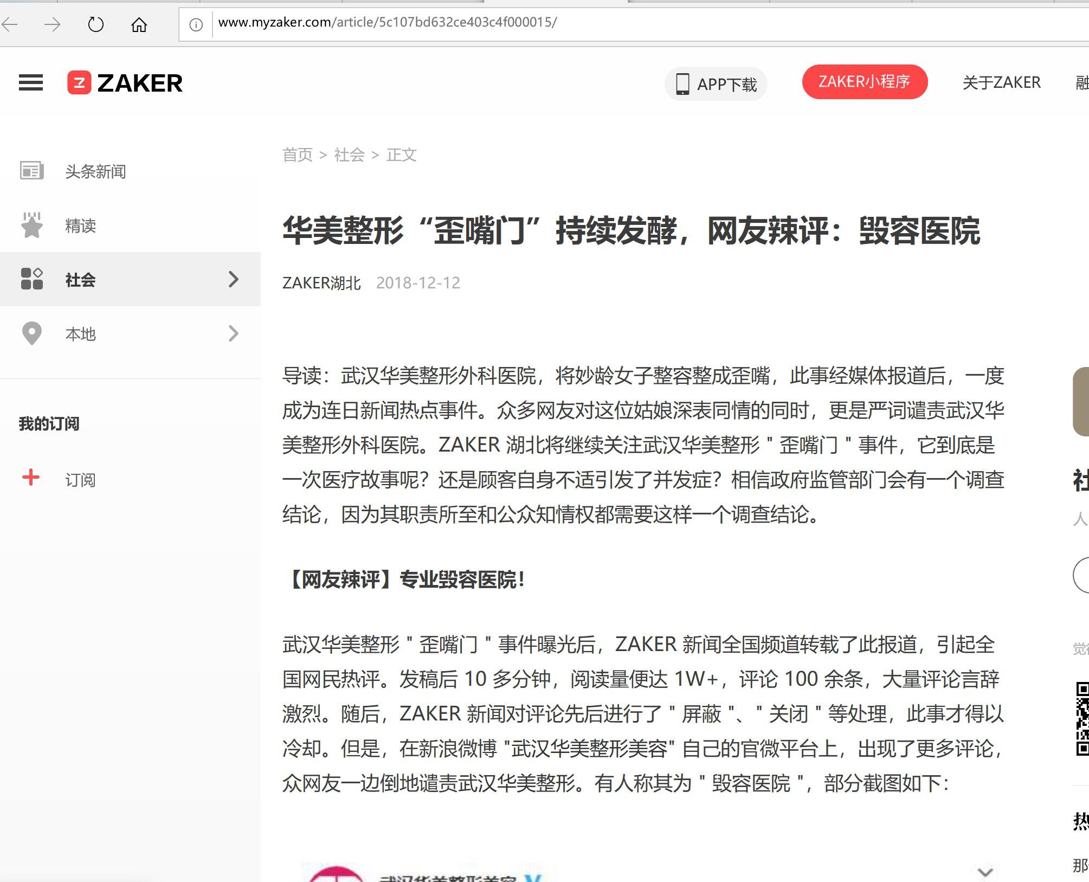Go to 关于ZAKER link
1089x882 pixels.
click(1001, 82)
